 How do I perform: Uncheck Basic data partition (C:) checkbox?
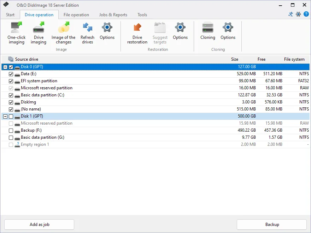[11, 95]
